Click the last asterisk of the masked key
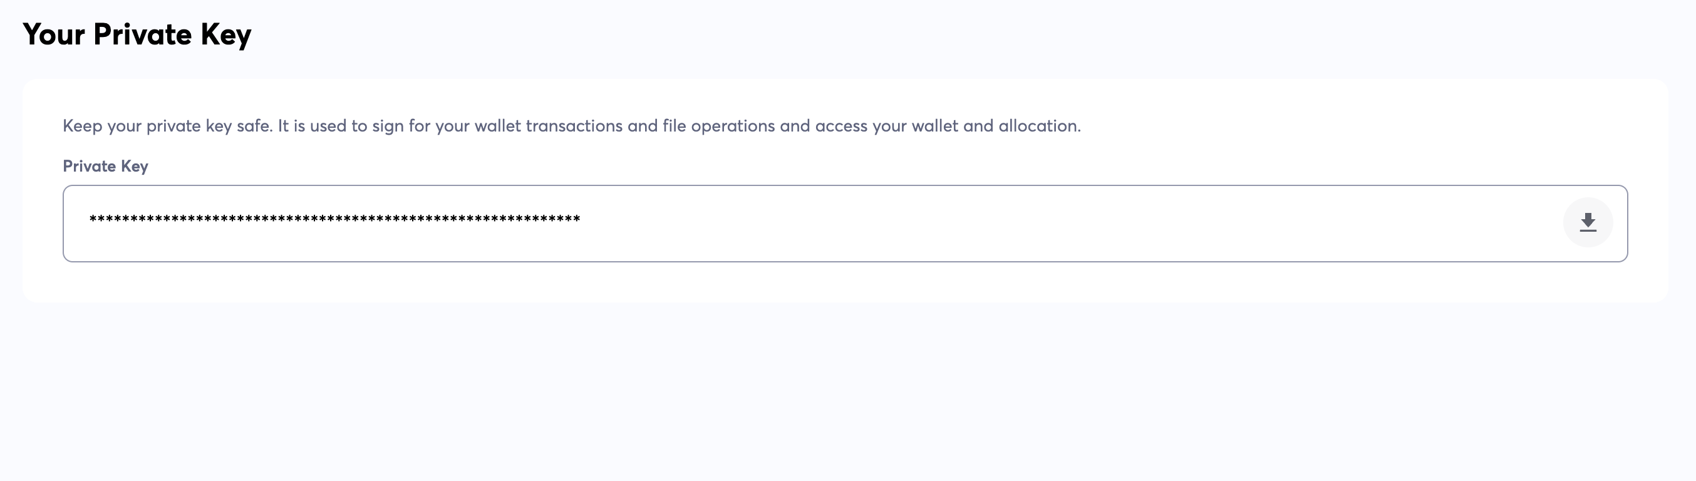 pyautogui.click(x=577, y=220)
